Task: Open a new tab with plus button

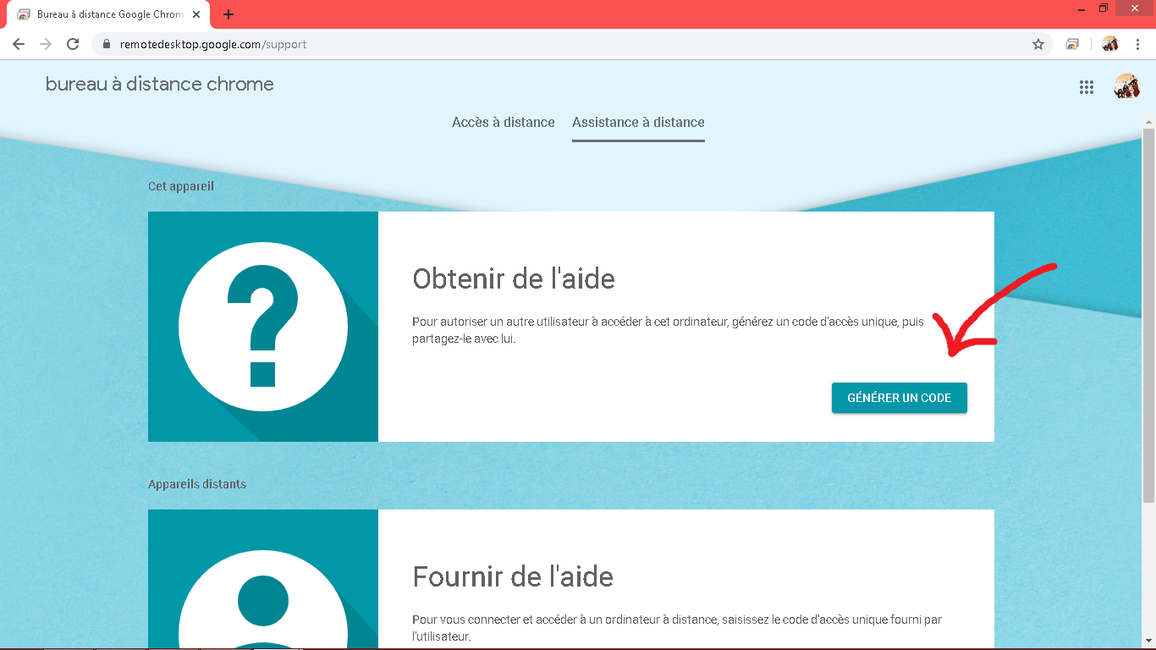Action: point(228,14)
